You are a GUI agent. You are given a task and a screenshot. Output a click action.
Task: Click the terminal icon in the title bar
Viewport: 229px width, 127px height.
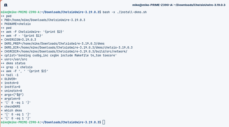6,5
